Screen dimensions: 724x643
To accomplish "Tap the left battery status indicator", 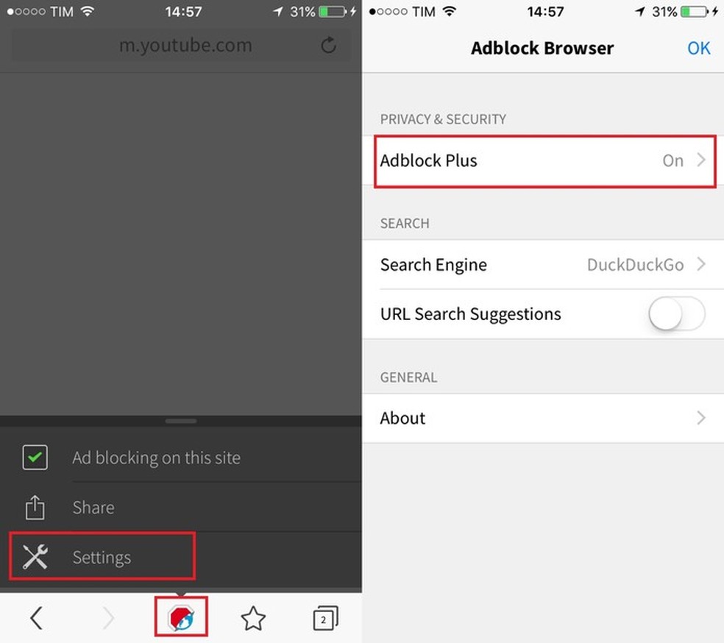I will click(333, 12).
